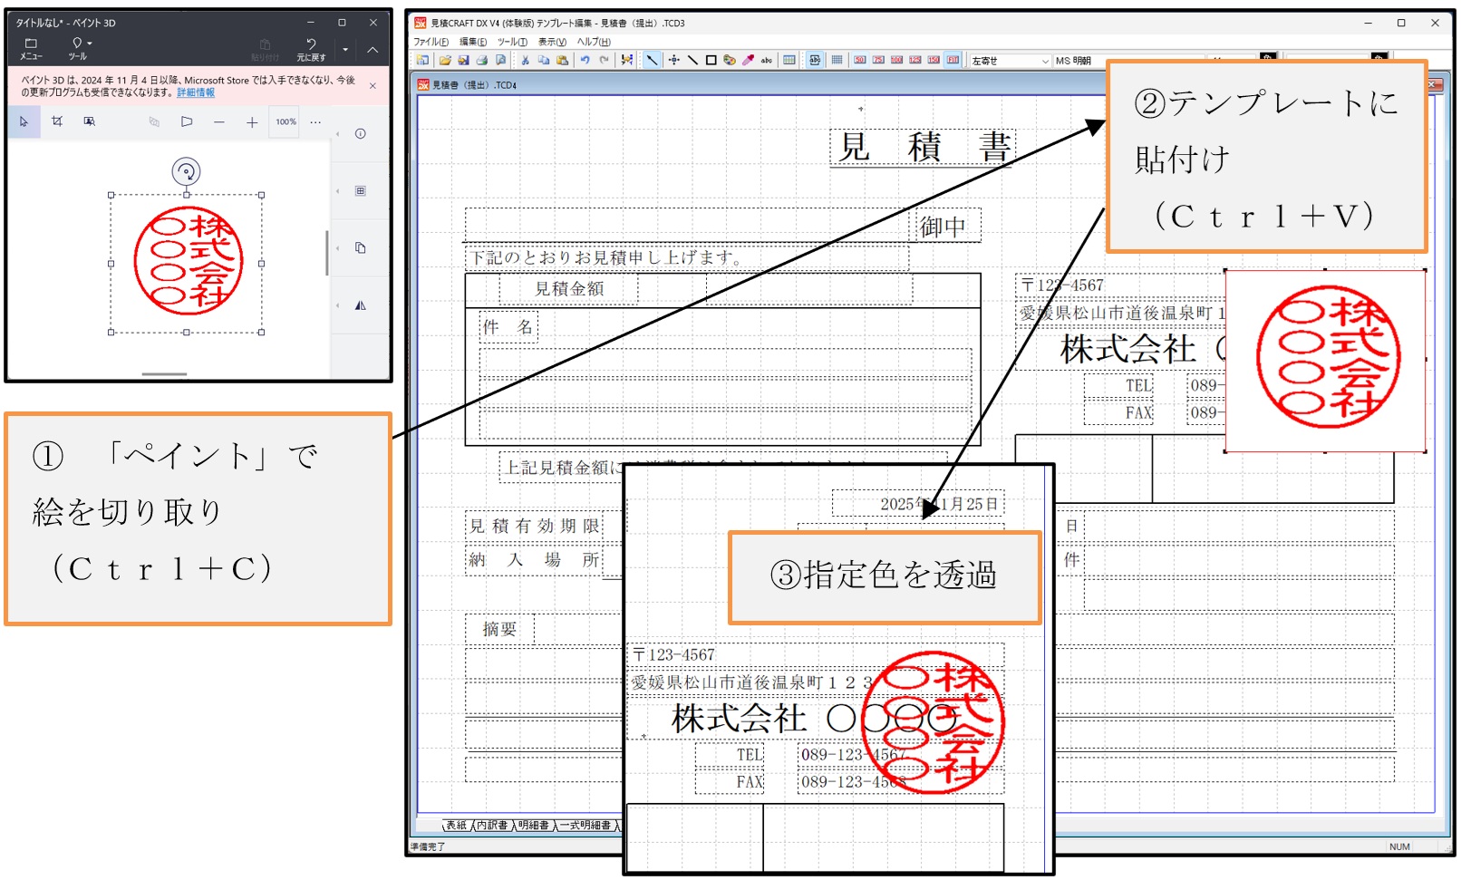
Task: Select the eyedropper color picker tool
Action: click(748, 61)
